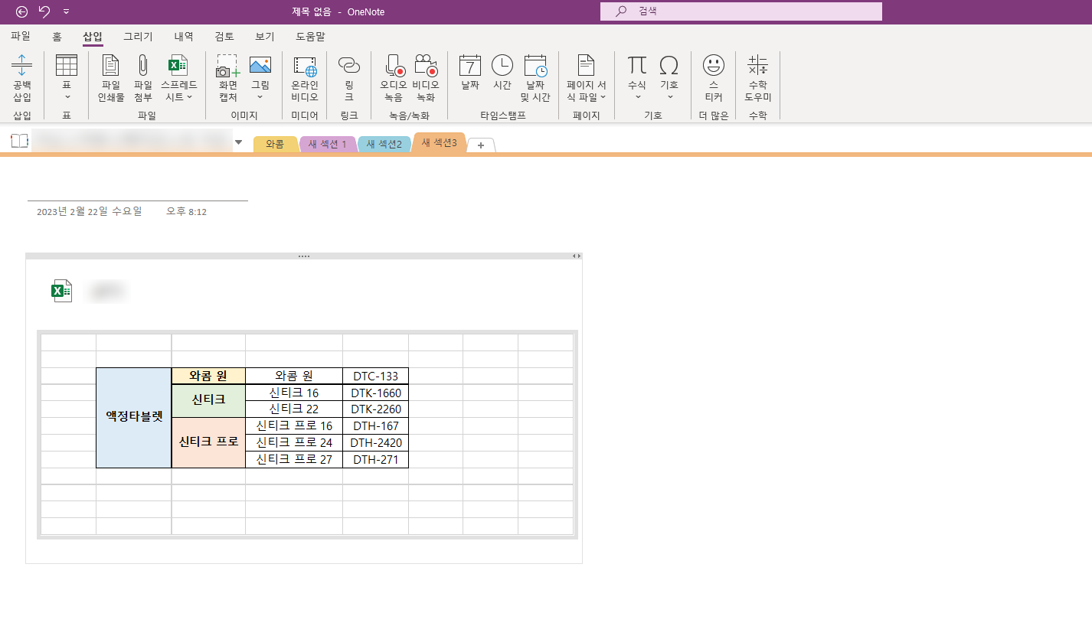Click the DTH-167 cell
The width and height of the screenshot is (1092, 639).
[x=376, y=425]
